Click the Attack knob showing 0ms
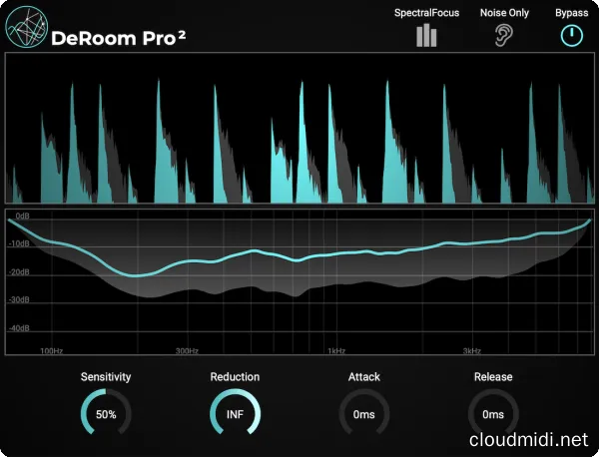 tap(363, 413)
